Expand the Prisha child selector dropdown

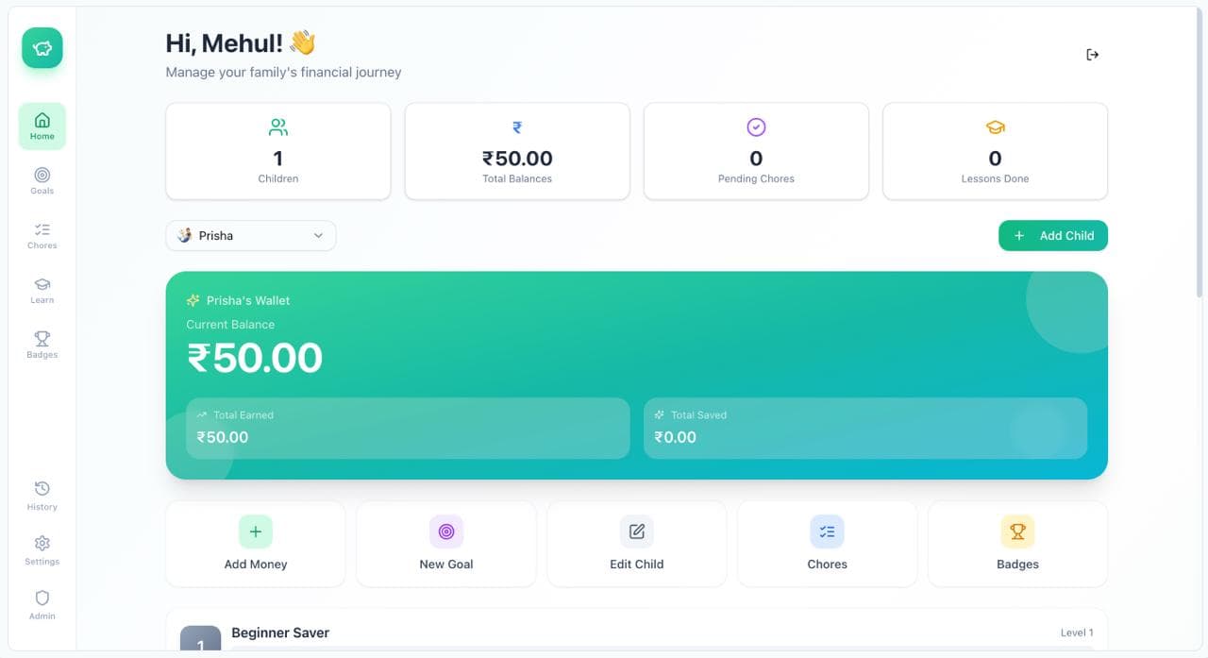(251, 236)
